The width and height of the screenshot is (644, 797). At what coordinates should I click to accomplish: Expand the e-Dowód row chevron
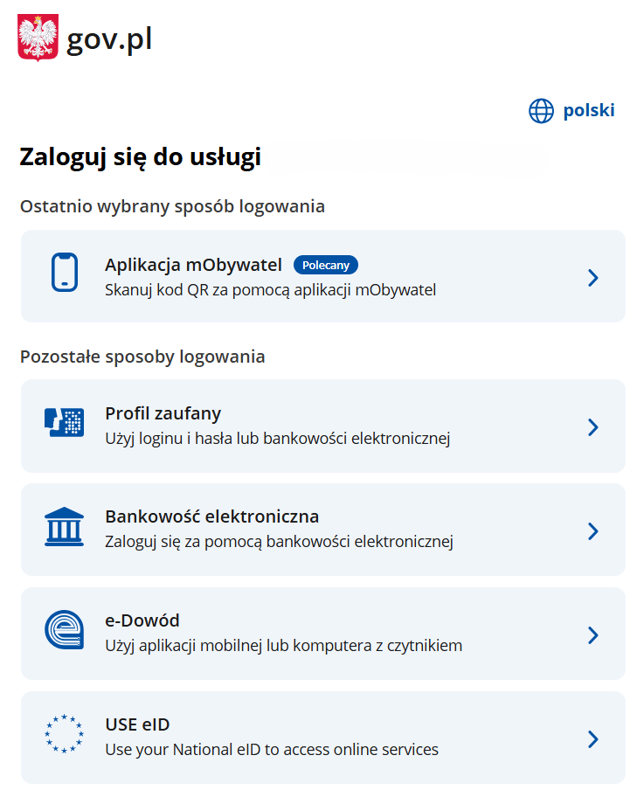click(593, 634)
